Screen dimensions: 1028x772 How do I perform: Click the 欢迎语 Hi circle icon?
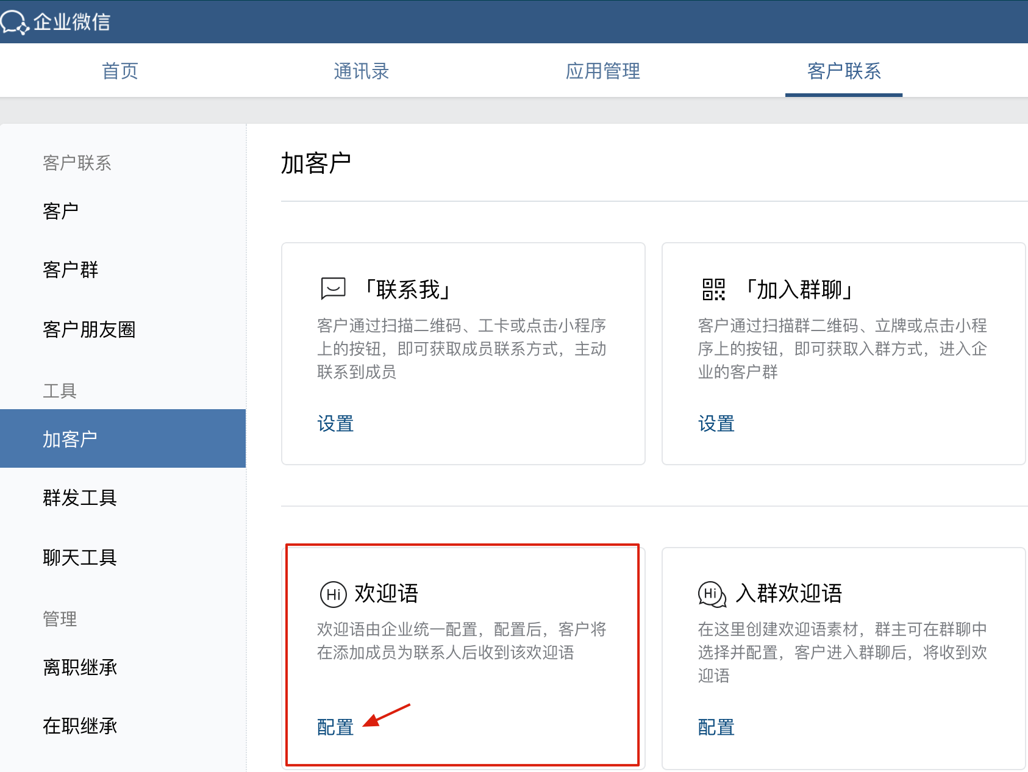333,594
